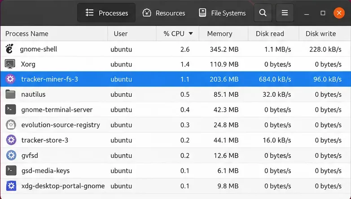Select the gnome-terminal-server process name
This screenshot has width=351, height=199.
coord(57,110)
